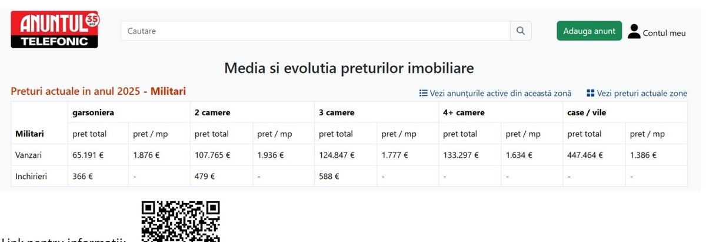Click the Inchirieri row label
706x242 pixels.
tap(31, 176)
